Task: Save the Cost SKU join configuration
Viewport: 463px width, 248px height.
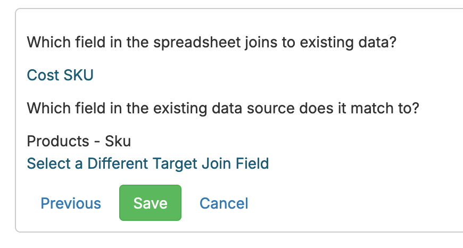Action: 150,203
